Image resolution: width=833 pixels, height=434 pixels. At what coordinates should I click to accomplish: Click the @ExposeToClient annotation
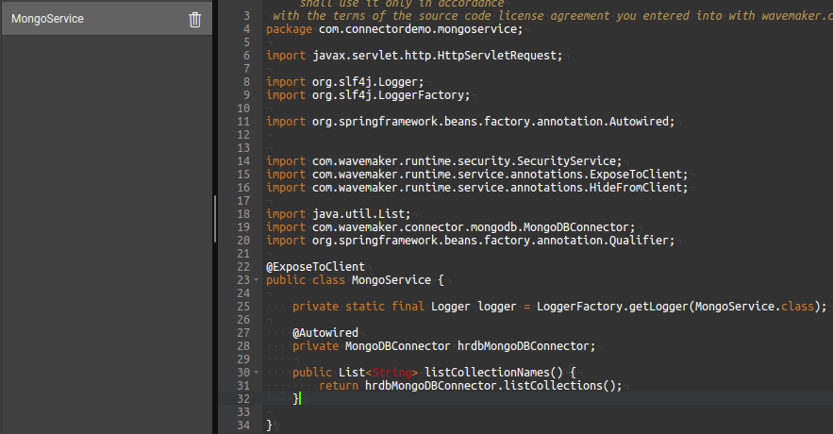315,267
